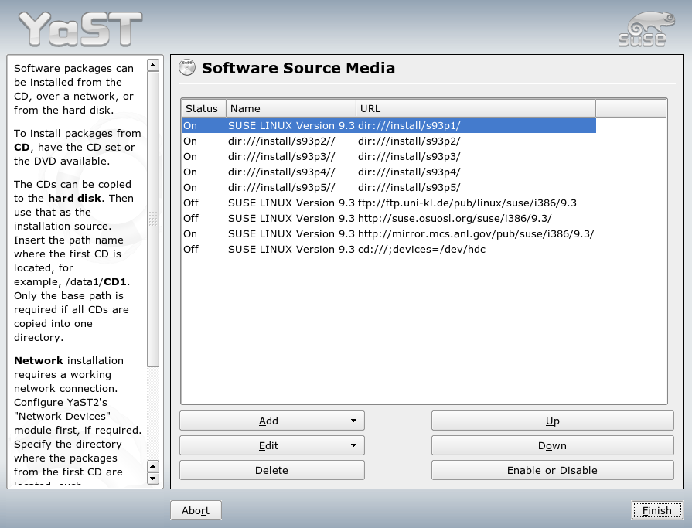692x528 pixels.
Task: Click the YaST logo
Action: (80, 29)
